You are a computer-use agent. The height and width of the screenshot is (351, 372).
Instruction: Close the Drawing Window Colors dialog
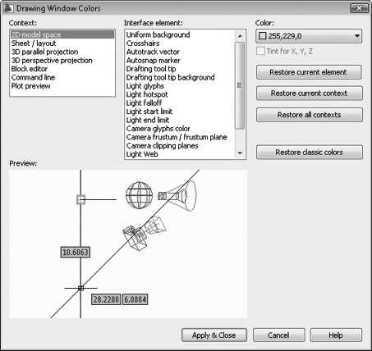[x=360, y=8]
